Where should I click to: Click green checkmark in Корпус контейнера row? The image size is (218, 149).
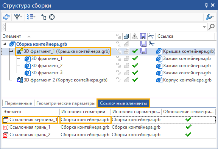(135, 80)
